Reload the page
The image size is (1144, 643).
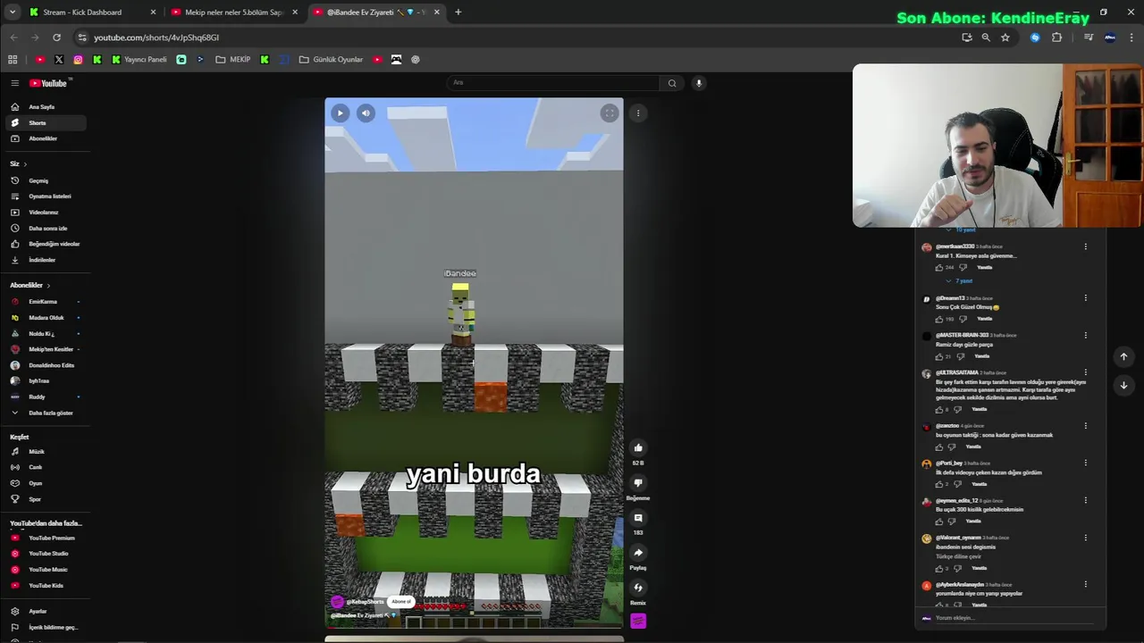(x=56, y=38)
